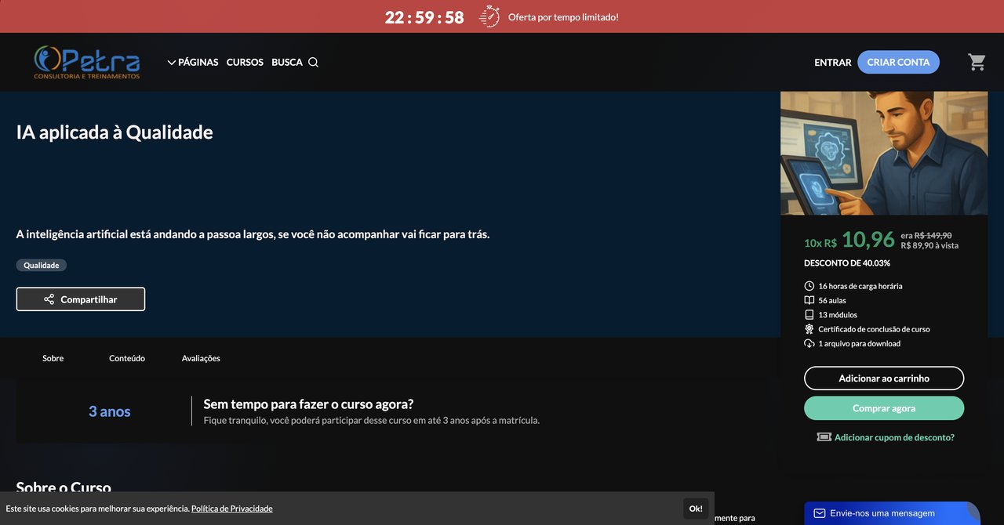Click Adicionar ao carrinho button
Screen dimensions: 1004x525
coord(884,378)
